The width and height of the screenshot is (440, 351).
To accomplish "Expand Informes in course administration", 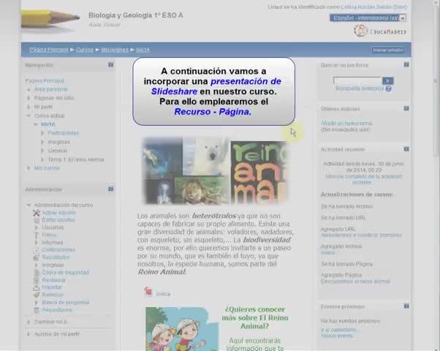I will point(37,242).
